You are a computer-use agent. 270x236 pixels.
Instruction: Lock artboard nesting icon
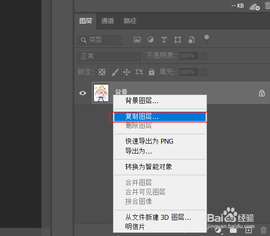pyautogui.click(x=139, y=72)
